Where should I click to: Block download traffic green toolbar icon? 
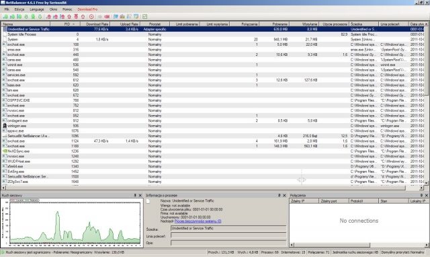point(26,17)
